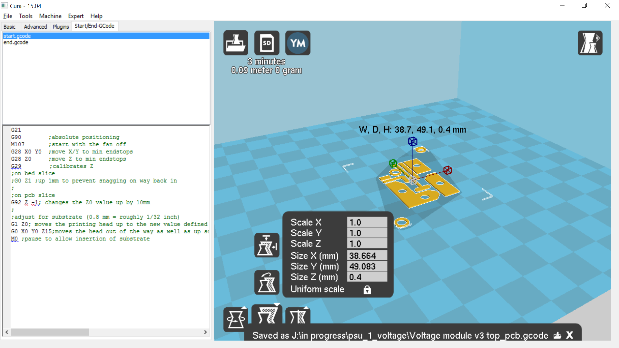Click the right arrow of the horizontal scrollbar
Image resolution: width=619 pixels, height=348 pixels.
[x=206, y=332]
